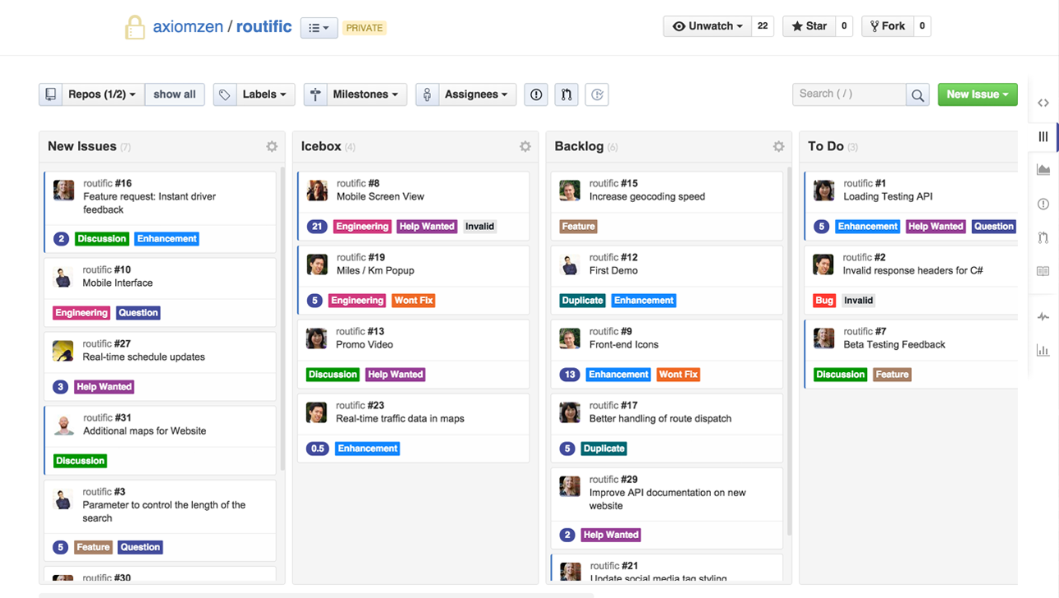Click avatar on Additional maps for Website card
1059x598 pixels.
coord(63,425)
